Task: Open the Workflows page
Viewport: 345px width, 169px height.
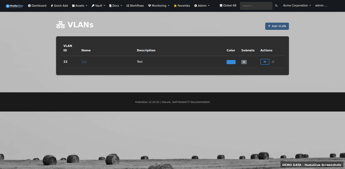Action: point(135,6)
